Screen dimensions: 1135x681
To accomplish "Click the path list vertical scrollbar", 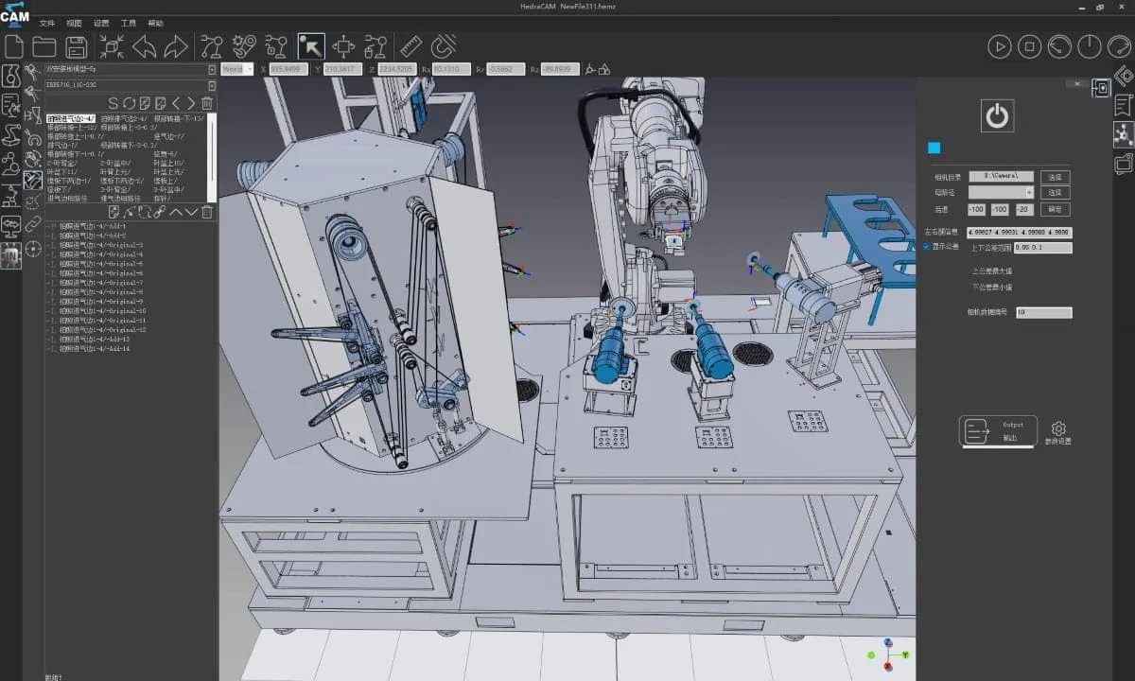I will [213, 156].
